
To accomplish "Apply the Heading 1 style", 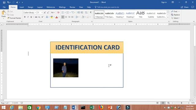I will (120, 15).
